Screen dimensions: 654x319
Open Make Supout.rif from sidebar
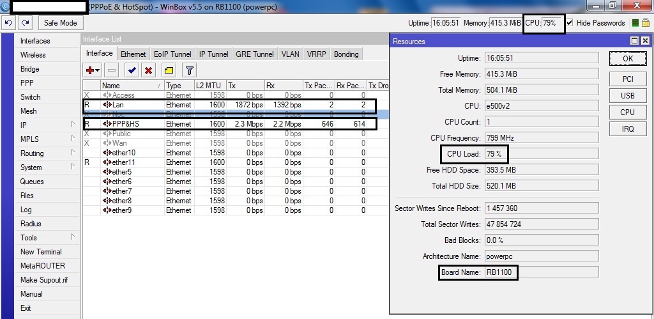tap(44, 280)
